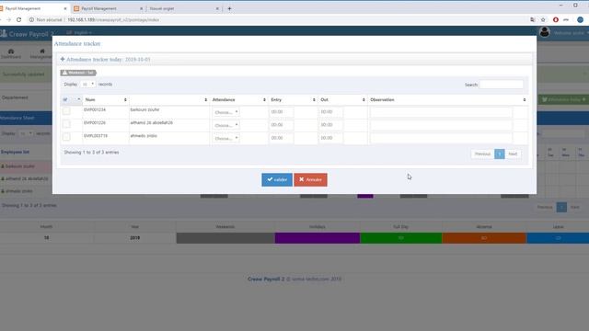Open the English language dropdown in header
This screenshot has height=331, width=589.
point(79,33)
